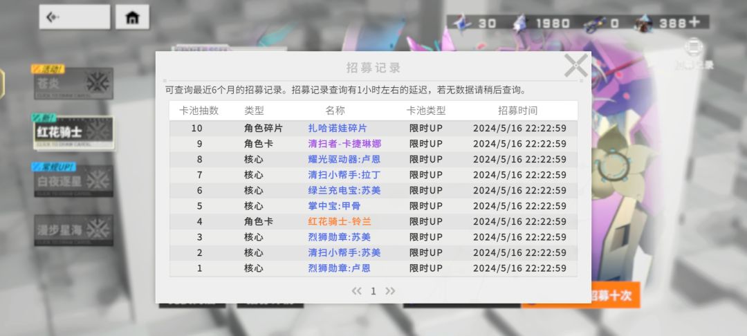The width and height of the screenshot is (747, 336).
Task: Click 扎哈诺娃碎片 record entry
Action: point(338,128)
